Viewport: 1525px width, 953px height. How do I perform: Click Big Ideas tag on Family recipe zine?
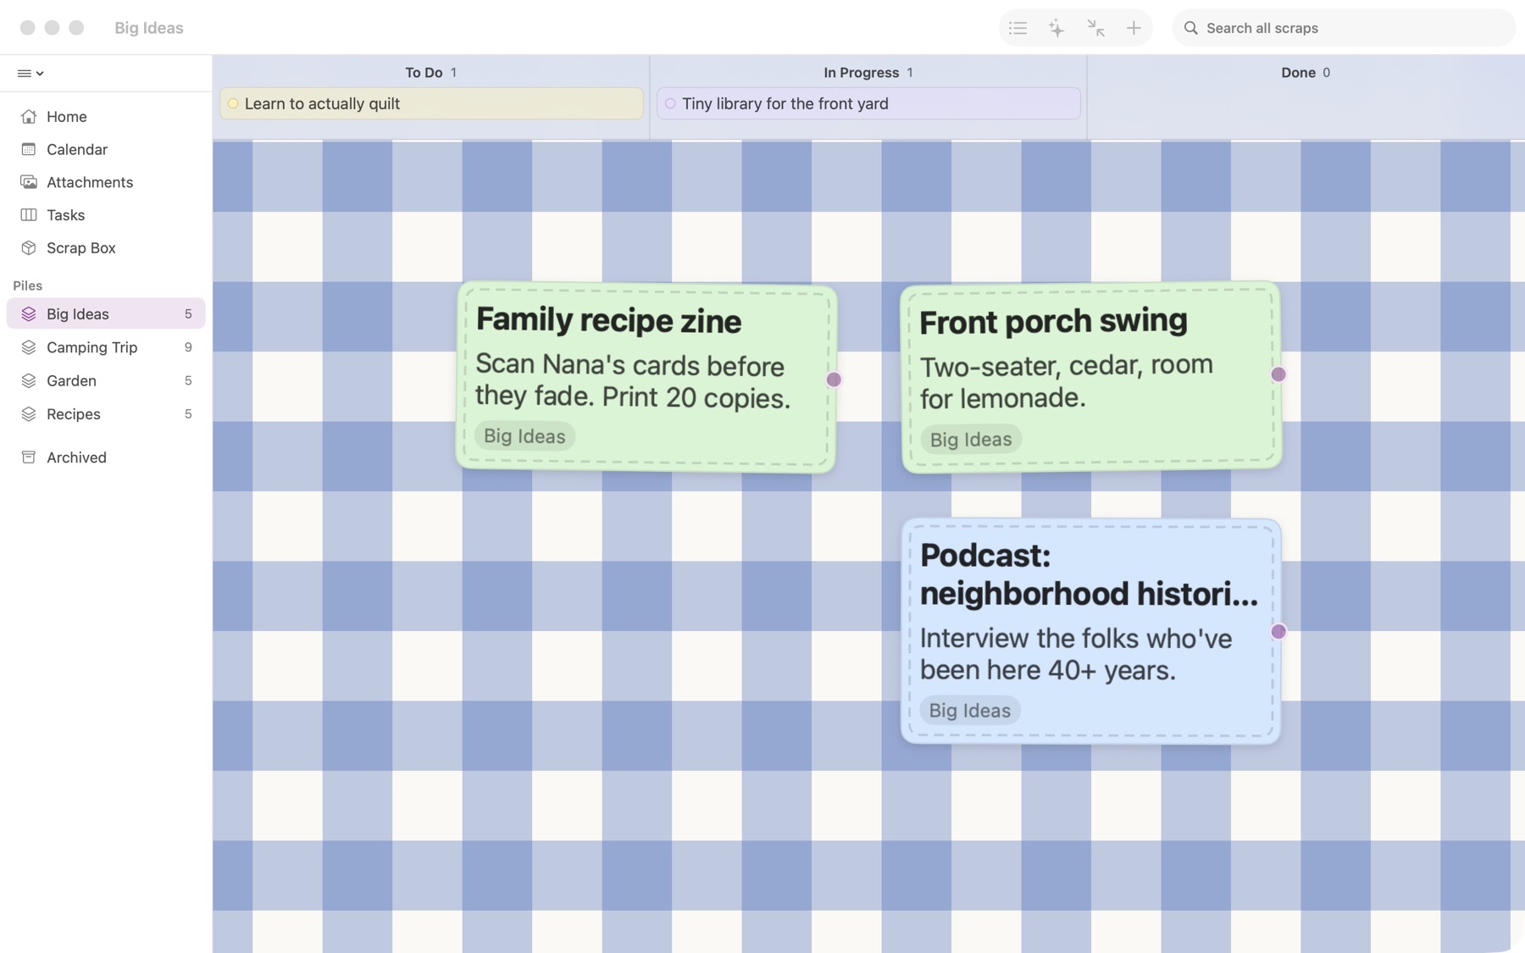pyautogui.click(x=524, y=436)
